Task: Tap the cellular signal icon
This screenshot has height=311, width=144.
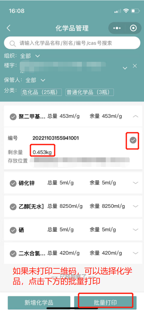Action: [118, 11]
